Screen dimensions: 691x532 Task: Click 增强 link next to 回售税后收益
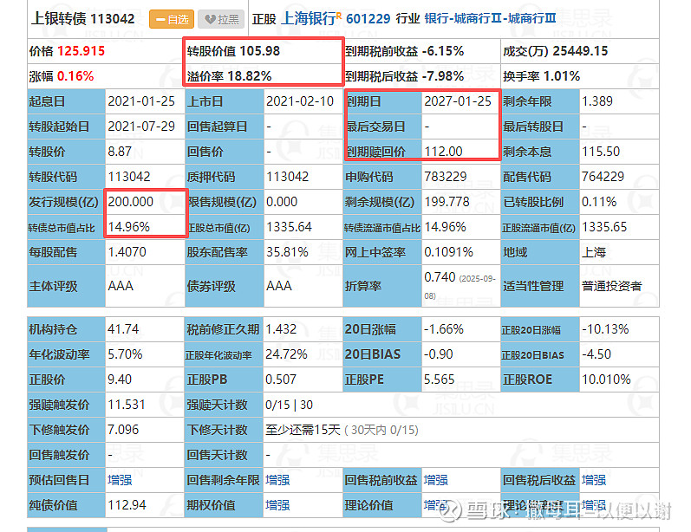tap(594, 480)
